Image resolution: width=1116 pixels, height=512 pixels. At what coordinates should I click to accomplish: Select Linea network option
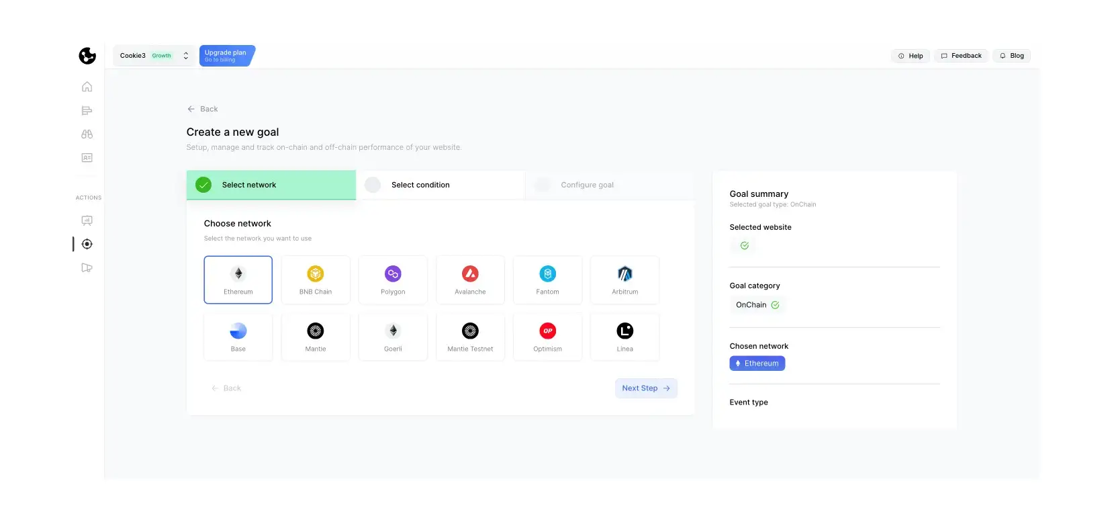point(624,337)
